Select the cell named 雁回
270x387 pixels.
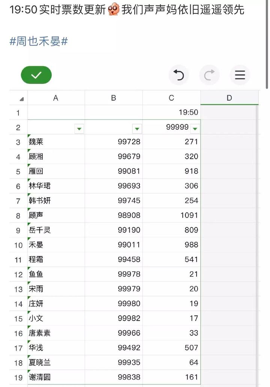(x=56, y=171)
